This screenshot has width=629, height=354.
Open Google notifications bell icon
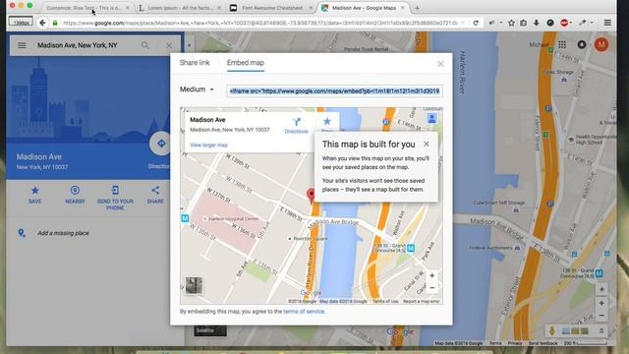[x=581, y=44]
